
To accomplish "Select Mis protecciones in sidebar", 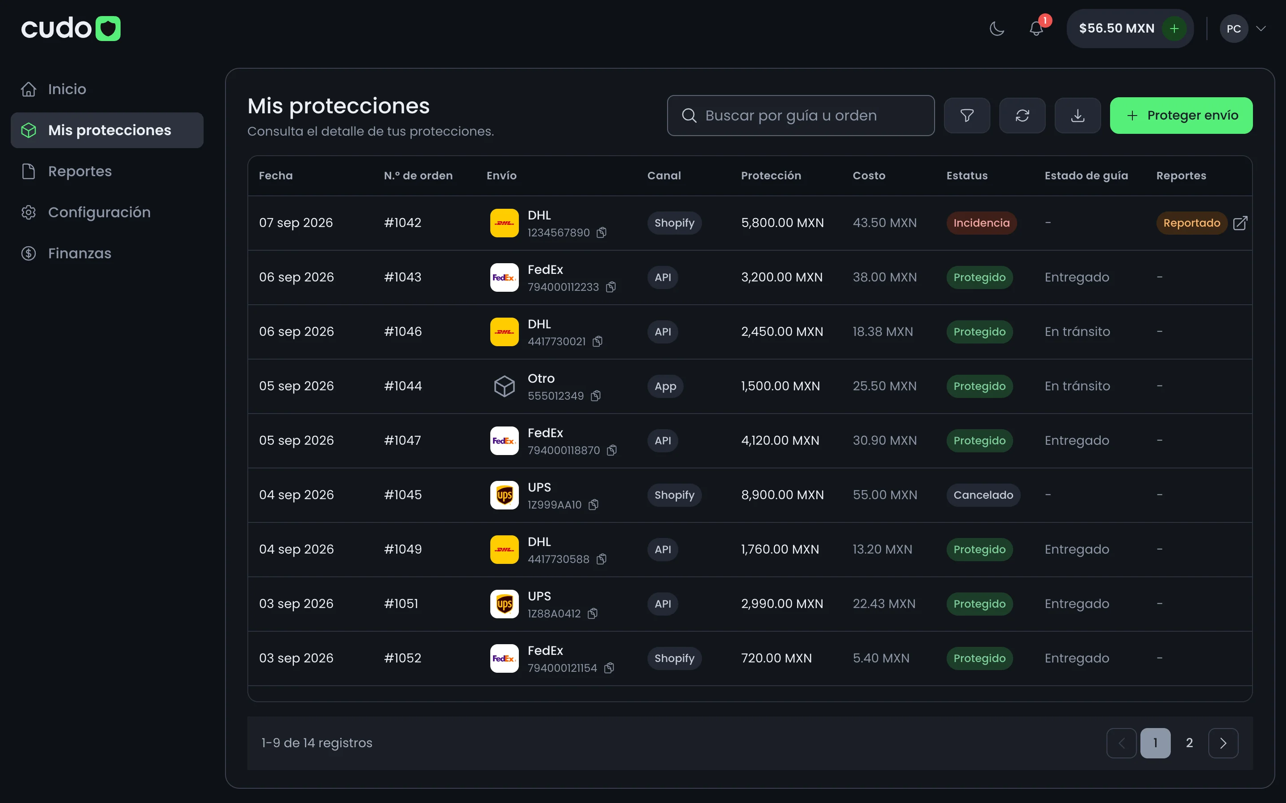I will 107,130.
